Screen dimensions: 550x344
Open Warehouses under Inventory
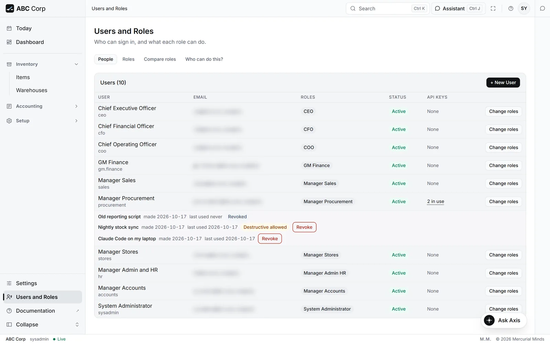tap(32, 90)
